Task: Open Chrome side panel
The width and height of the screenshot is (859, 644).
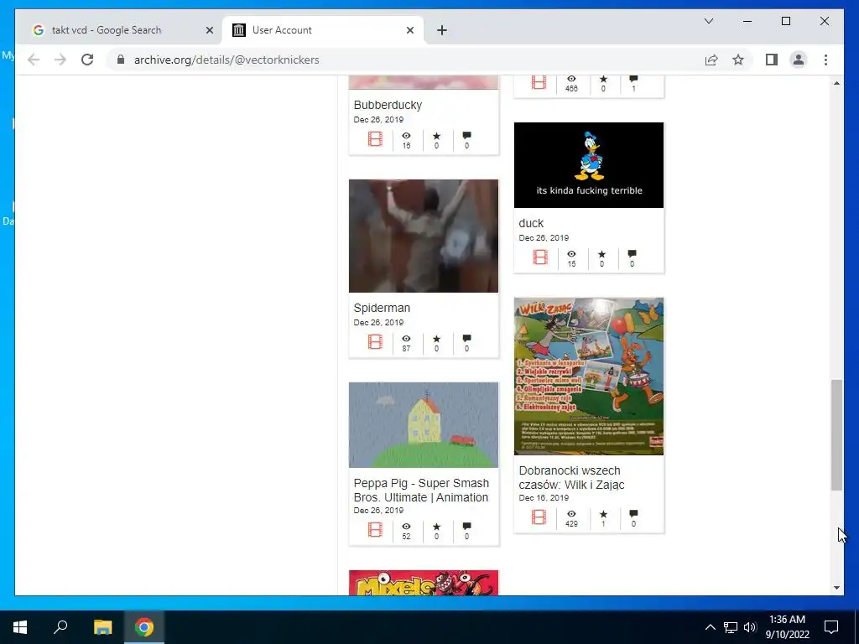Action: 772,60
